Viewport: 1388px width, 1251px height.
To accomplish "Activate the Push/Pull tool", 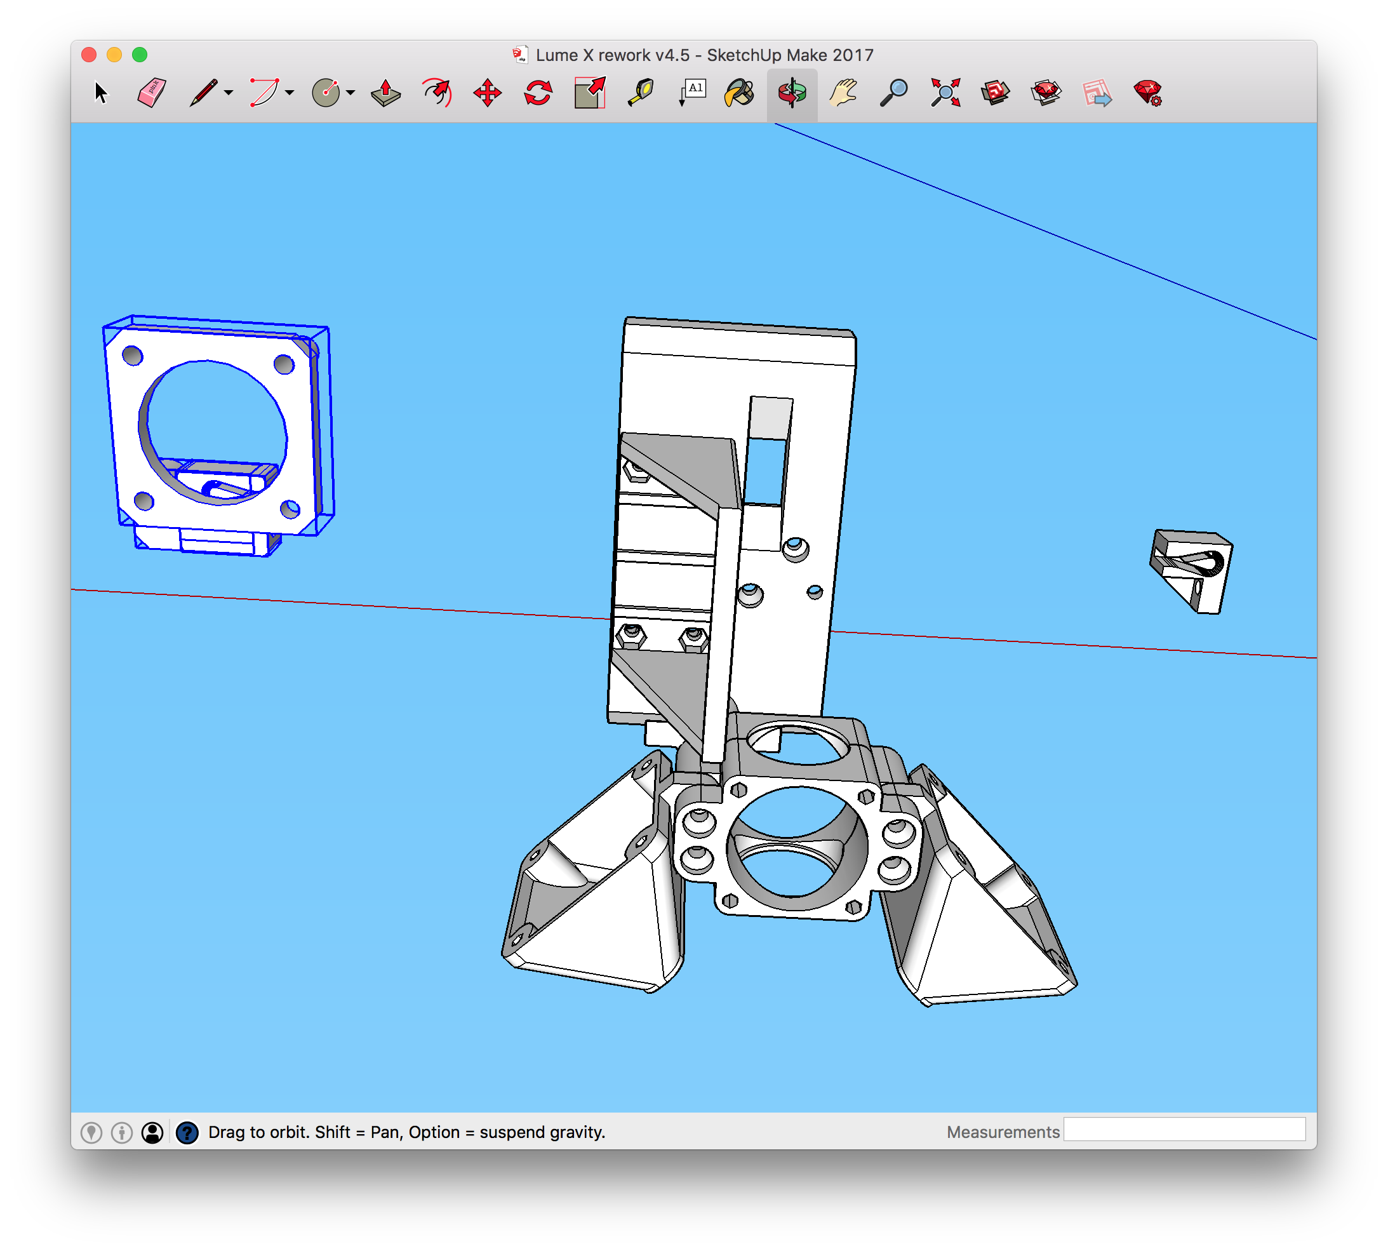I will pos(385,93).
